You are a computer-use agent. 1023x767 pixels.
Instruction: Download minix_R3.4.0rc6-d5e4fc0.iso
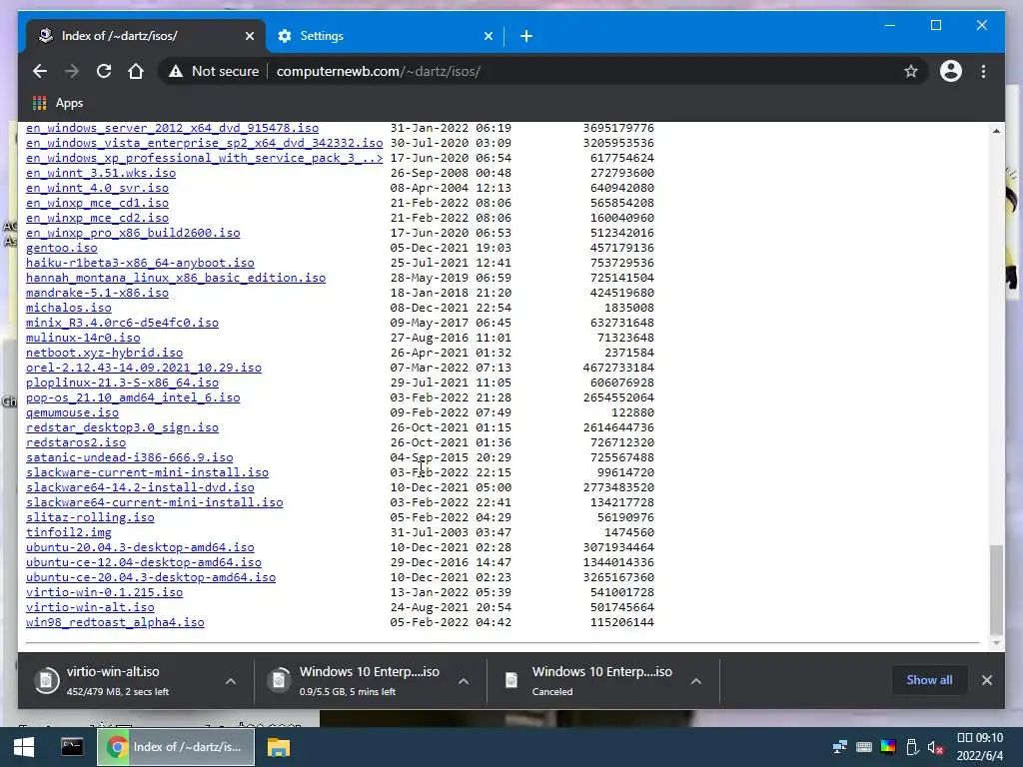pyautogui.click(x=122, y=323)
